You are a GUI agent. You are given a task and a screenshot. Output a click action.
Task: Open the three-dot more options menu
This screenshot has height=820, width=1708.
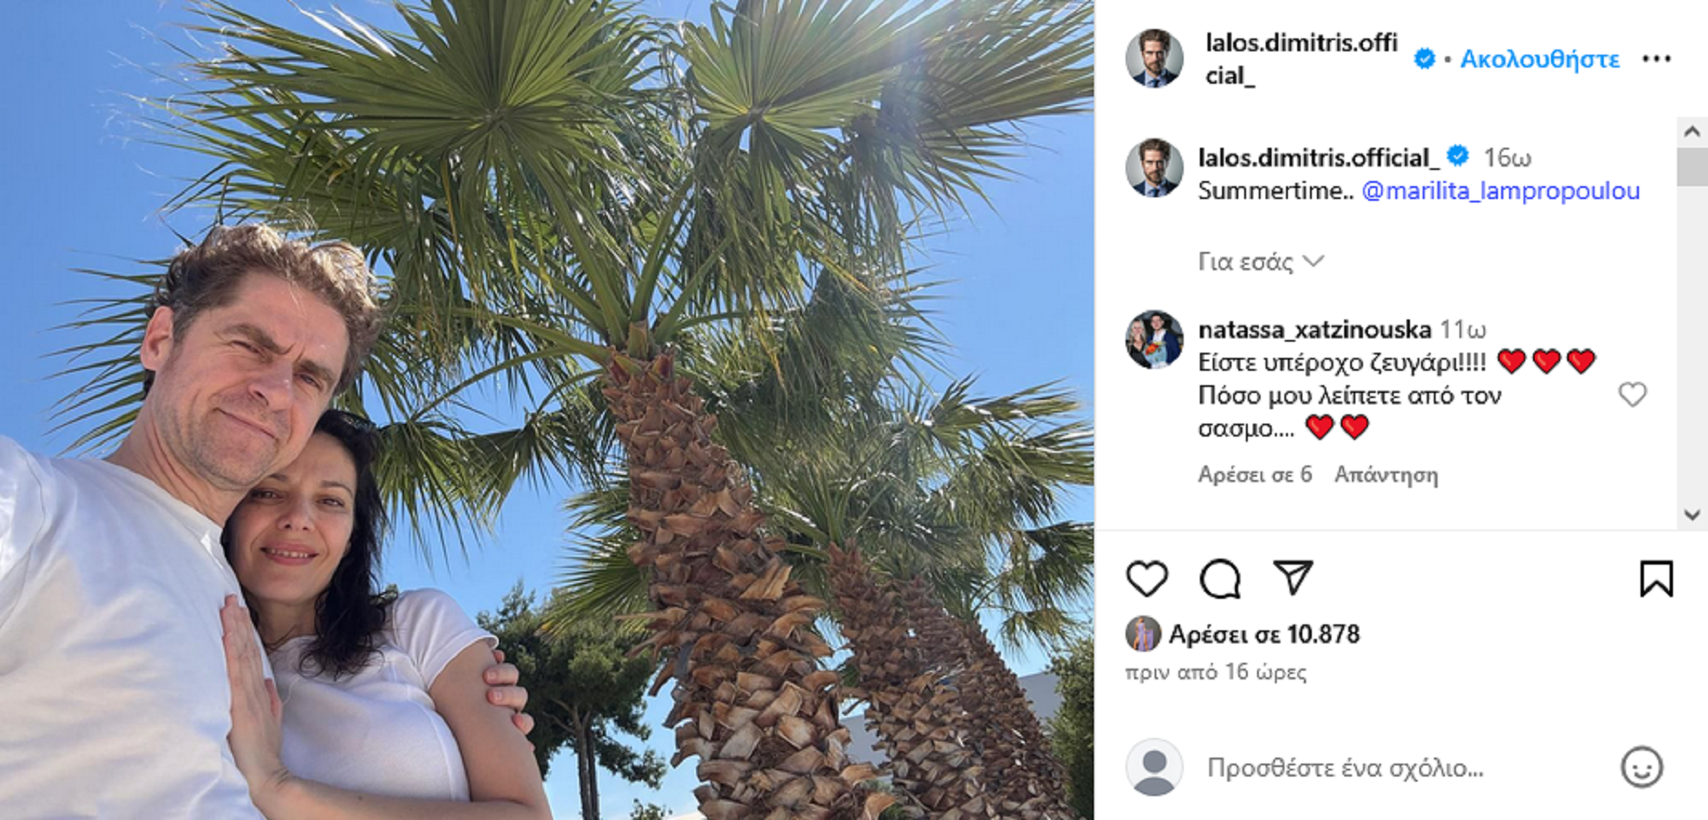pyautogui.click(x=1656, y=58)
